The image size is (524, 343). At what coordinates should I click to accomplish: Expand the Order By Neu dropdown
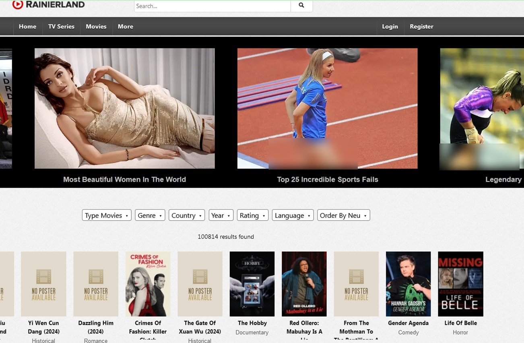[343, 215]
